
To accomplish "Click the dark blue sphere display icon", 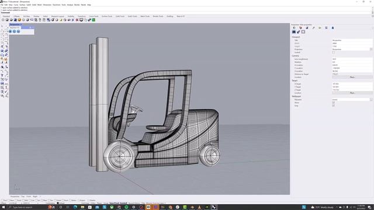I will (15, 20).
